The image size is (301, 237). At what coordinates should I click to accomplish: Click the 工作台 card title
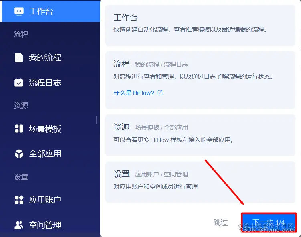(x=125, y=18)
